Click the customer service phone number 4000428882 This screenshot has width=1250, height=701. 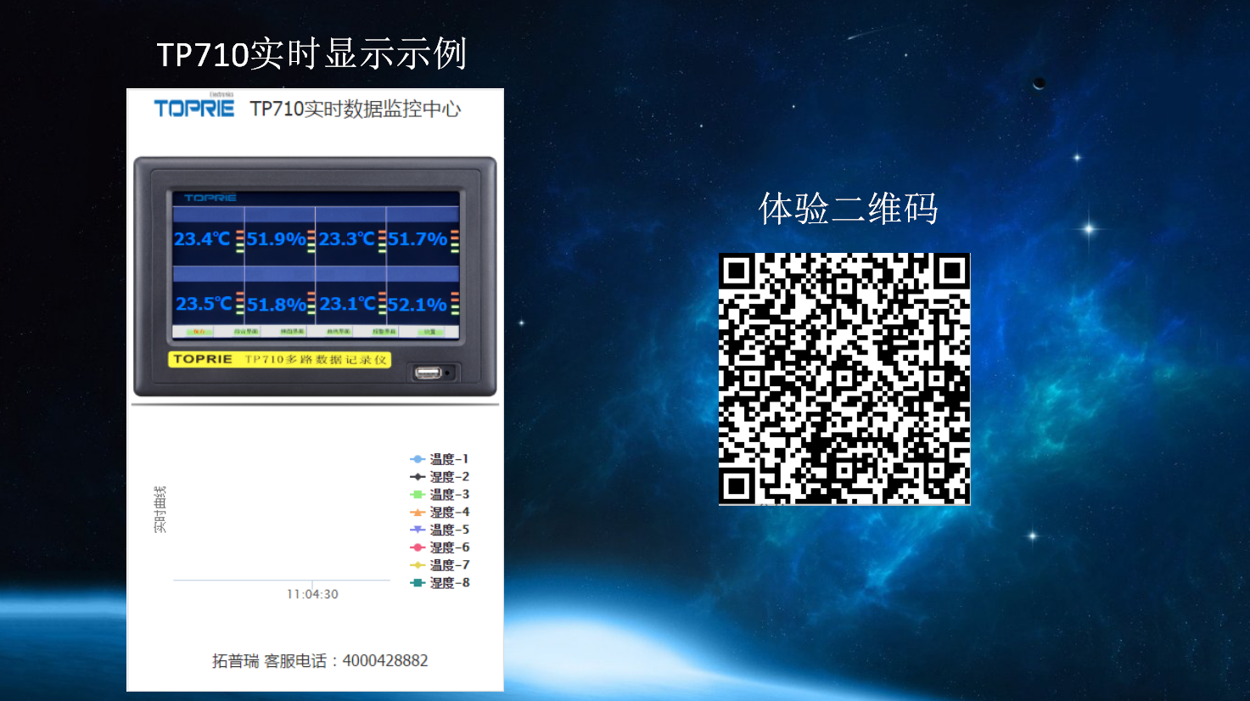coord(385,661)
